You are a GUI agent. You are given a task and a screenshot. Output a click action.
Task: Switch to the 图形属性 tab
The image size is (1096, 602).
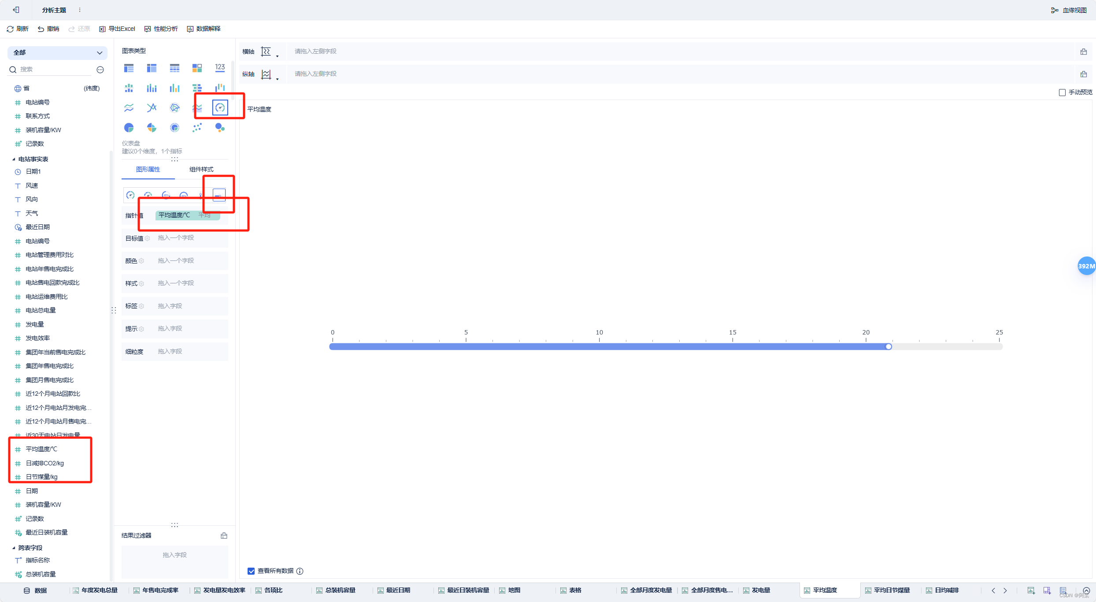[148, 169]
